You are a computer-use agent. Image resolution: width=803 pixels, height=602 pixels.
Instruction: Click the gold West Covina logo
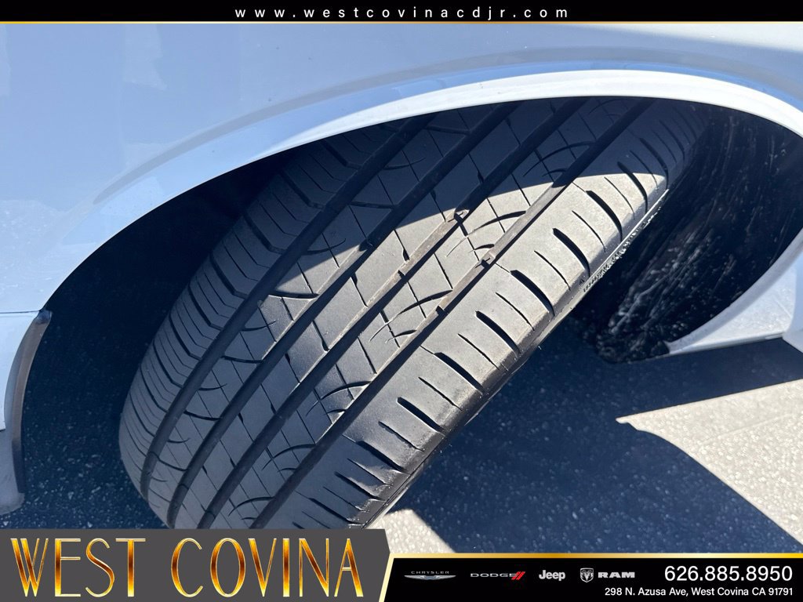coord(185,568)
